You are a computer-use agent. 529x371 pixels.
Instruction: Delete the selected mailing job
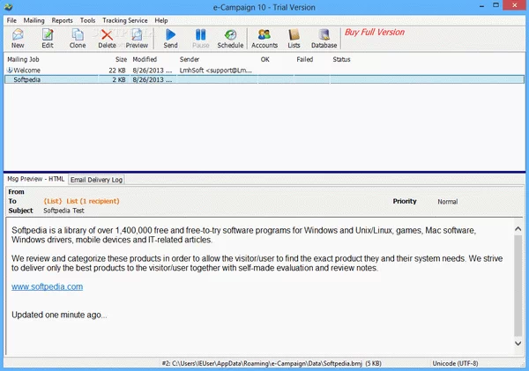(107, 39)
